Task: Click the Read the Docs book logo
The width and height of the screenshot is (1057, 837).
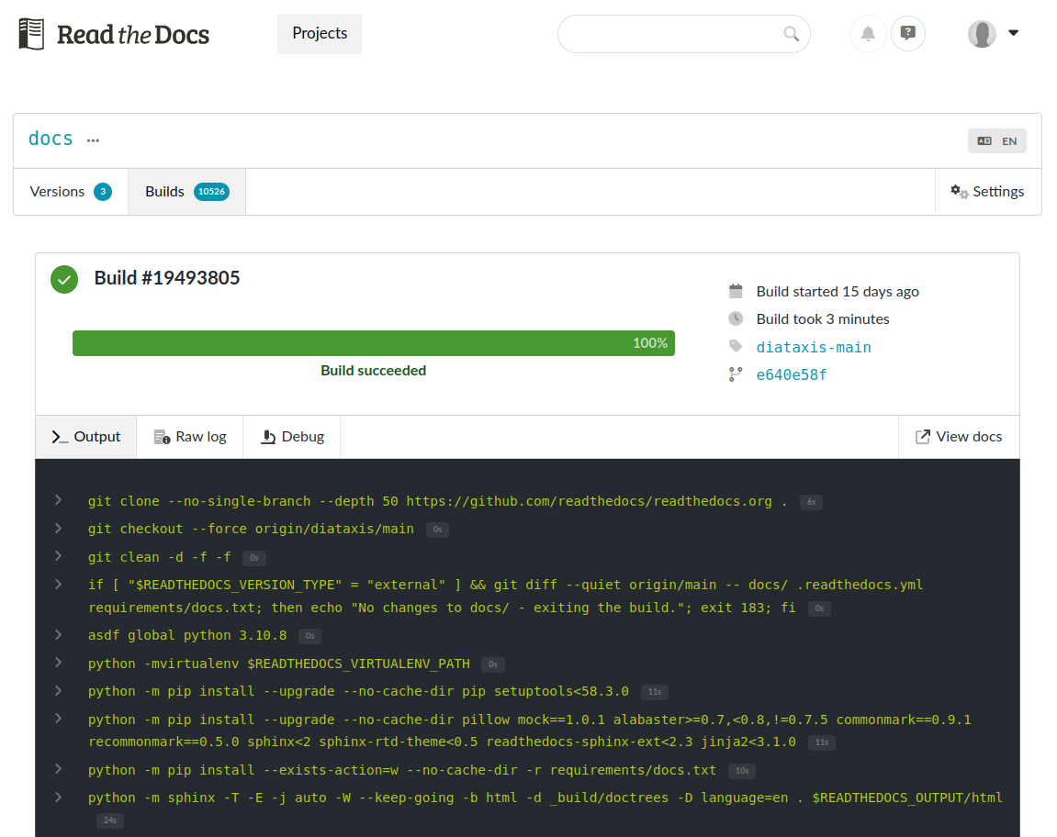Action: pyautogui.click(x=32, y=34)
